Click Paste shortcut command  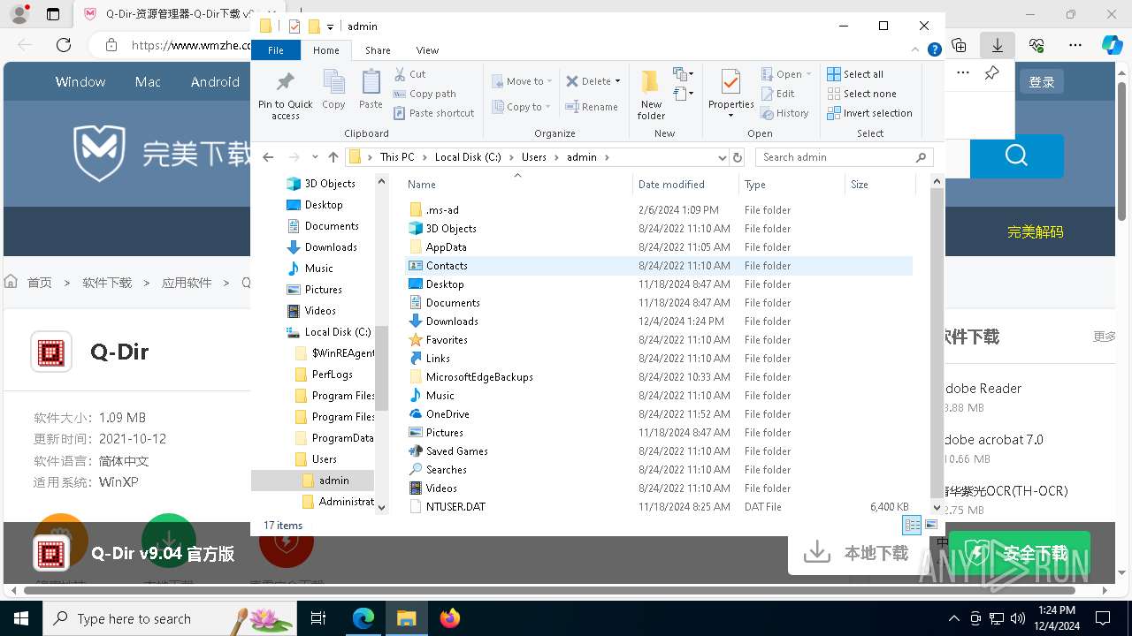(x=433, y=113)
